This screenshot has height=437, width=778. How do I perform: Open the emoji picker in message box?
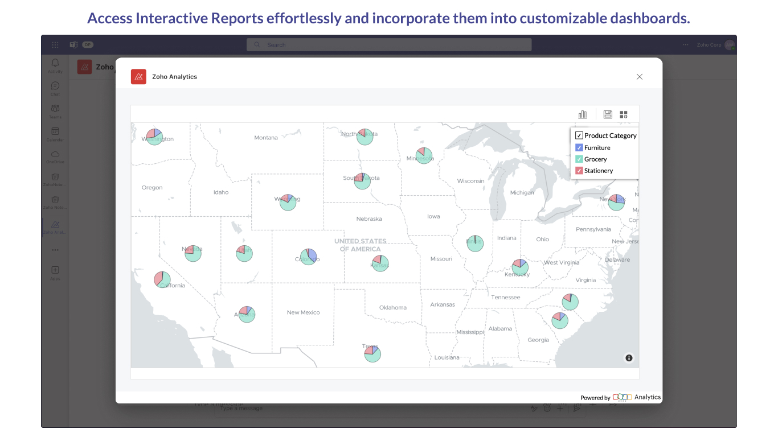coord(547,408)
